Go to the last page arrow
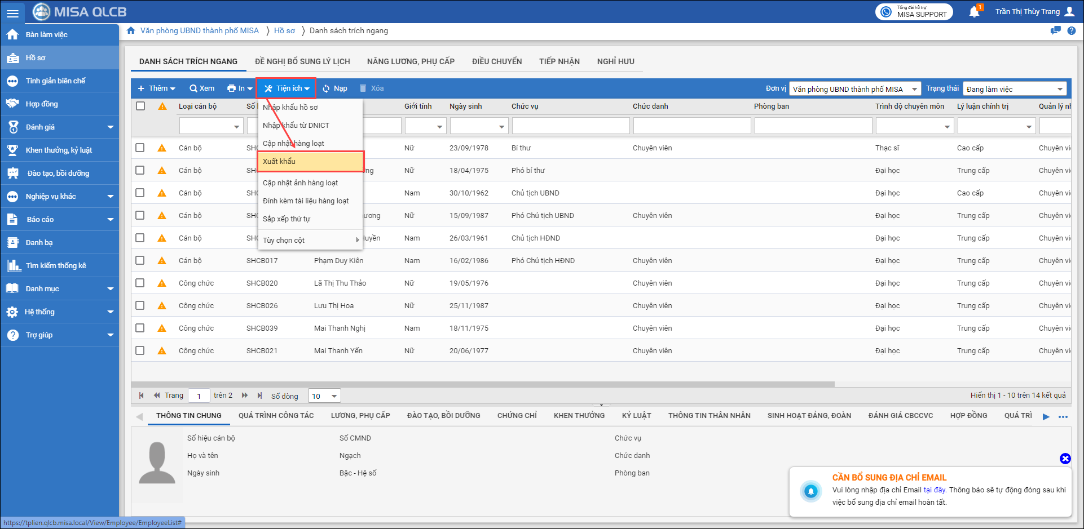This screenshot has height=529, width=1084. (x=259, y=395)
